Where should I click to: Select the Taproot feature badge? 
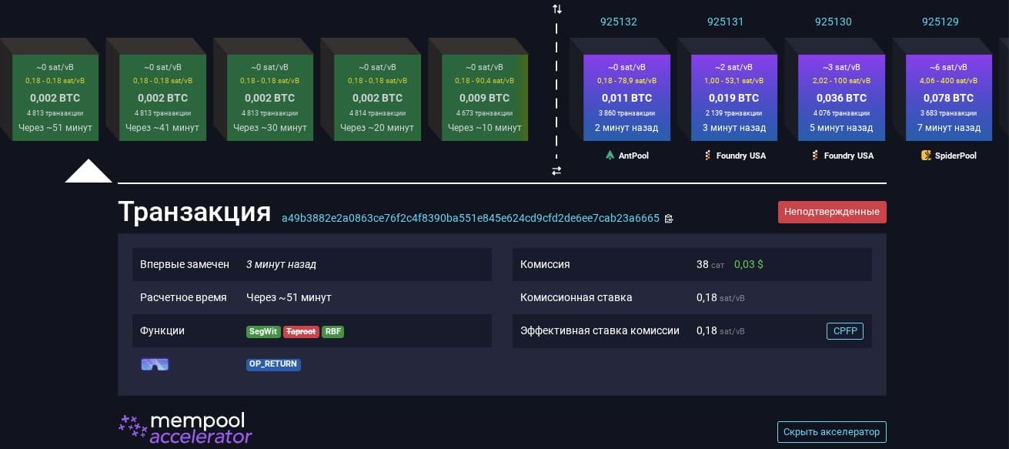coord(301,331)
